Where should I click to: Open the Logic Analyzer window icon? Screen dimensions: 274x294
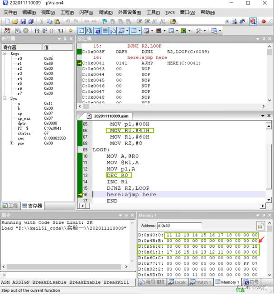[x=159, y=30]
